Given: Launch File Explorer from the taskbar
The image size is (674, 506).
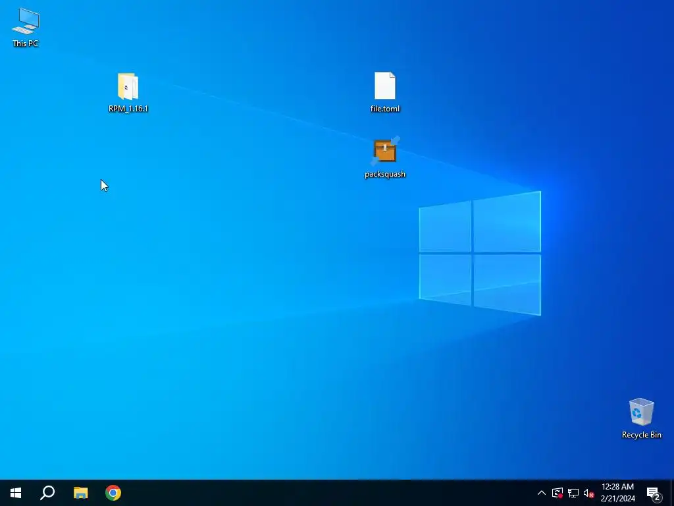Looking at the screenshot, I should 80,493.
